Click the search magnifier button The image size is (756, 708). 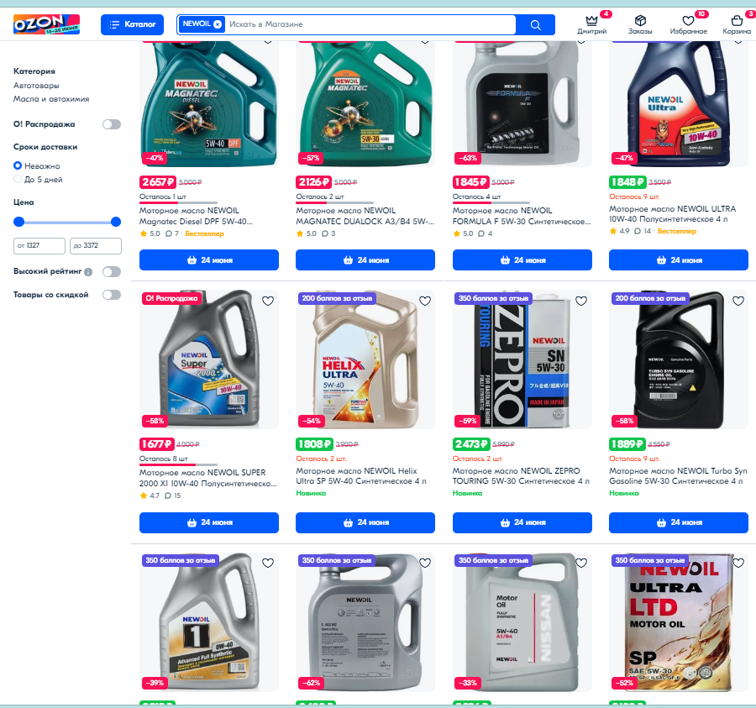pos(535,24)
